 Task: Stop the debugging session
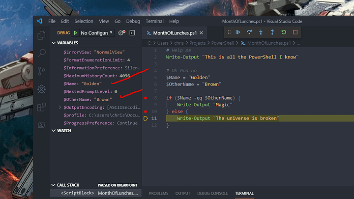click(x=295, y=32)
